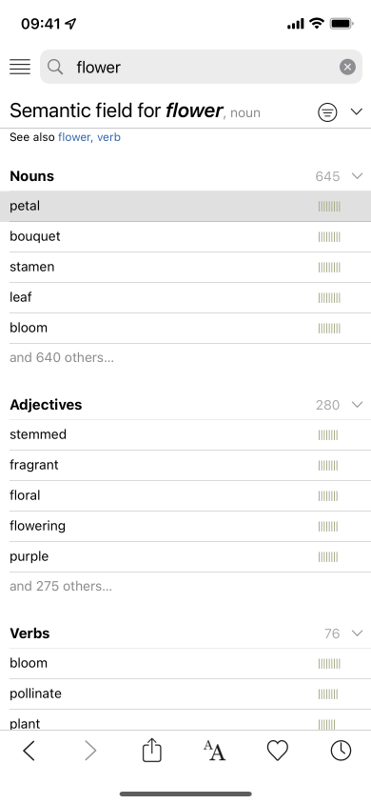Go back with the left arrow
371x804 pixels.
(29, 752)
